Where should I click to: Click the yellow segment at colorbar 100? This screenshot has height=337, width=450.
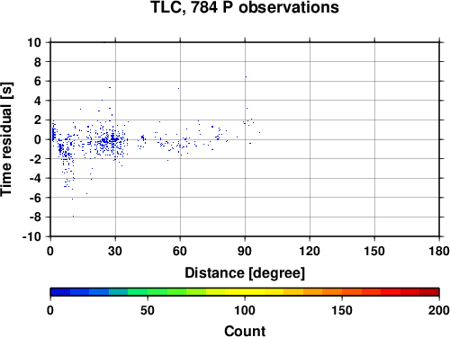245,292
